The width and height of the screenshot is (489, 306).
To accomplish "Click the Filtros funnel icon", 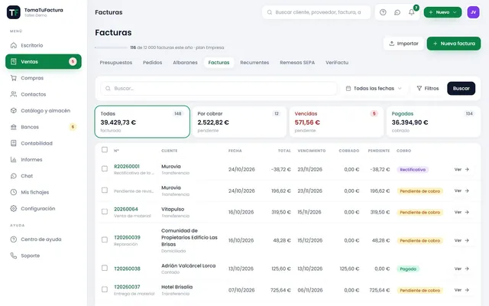I will coord(419,89).
